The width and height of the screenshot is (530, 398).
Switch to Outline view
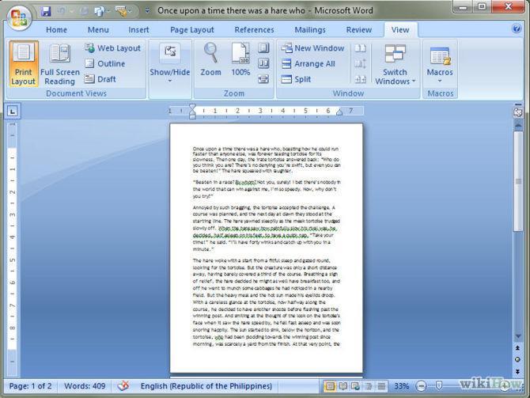(105, 63)
